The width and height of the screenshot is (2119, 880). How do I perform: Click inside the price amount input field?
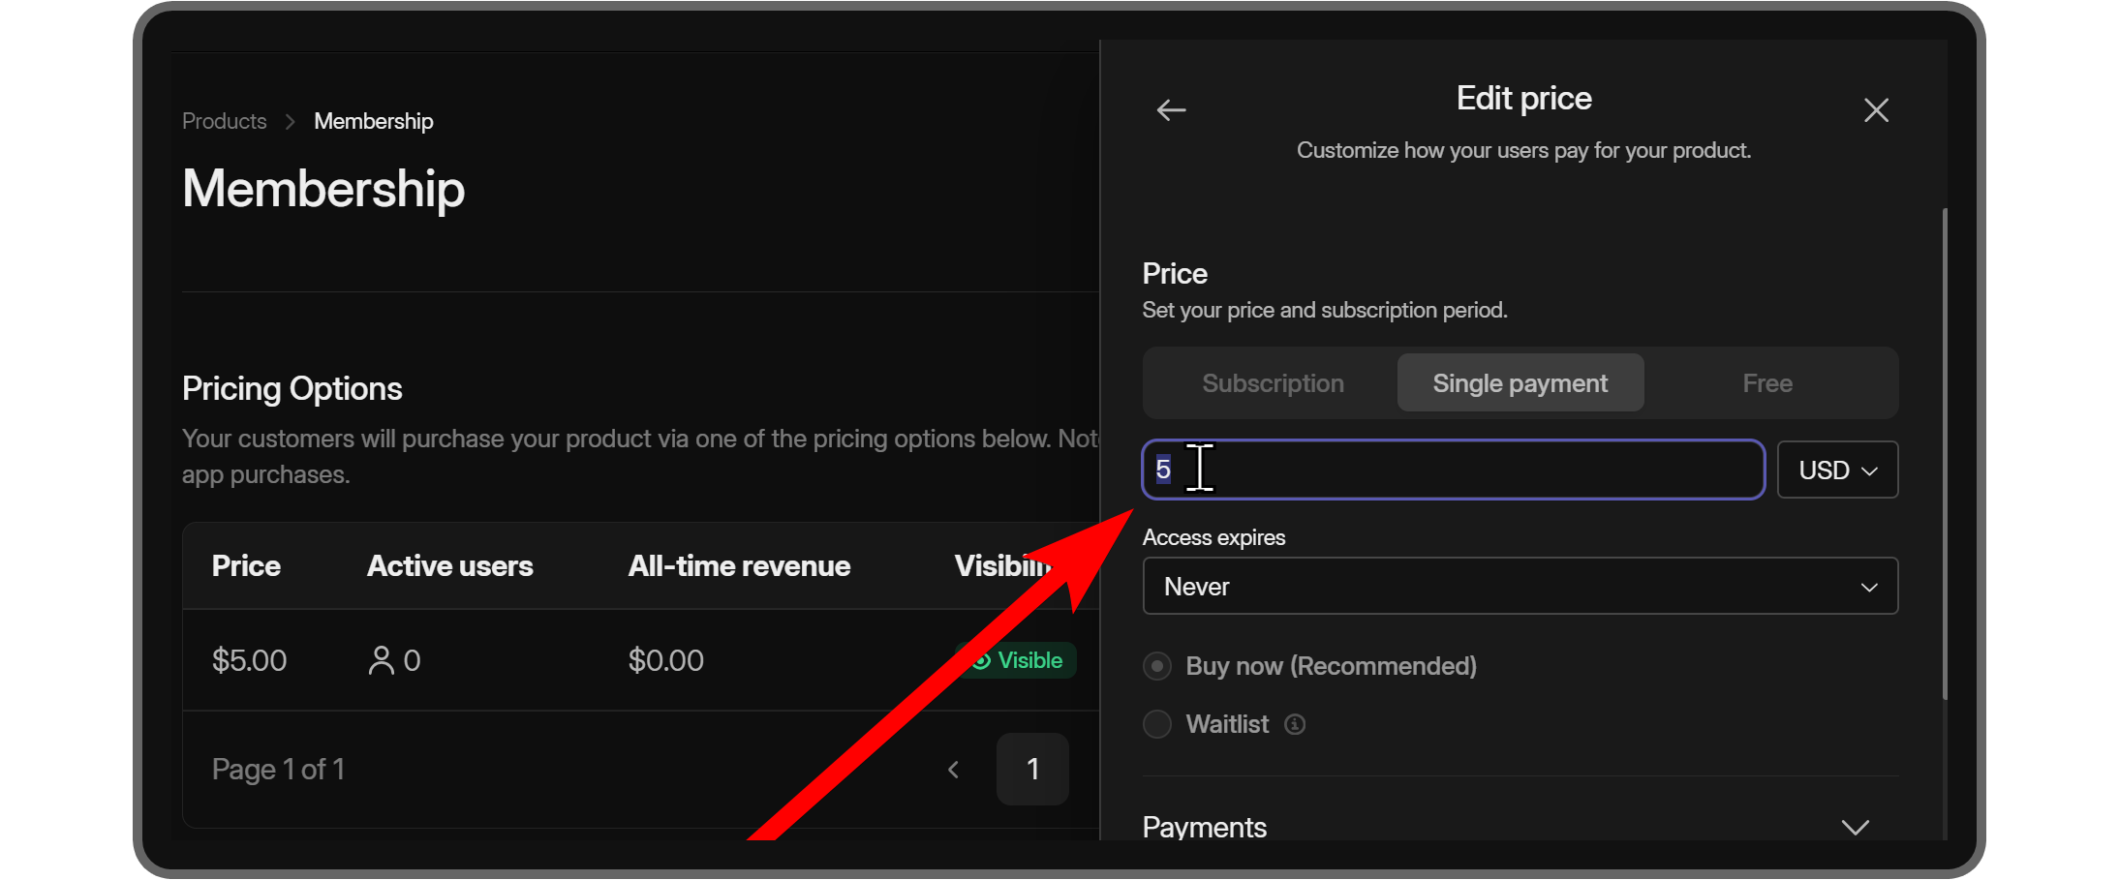pos(1356,470)
